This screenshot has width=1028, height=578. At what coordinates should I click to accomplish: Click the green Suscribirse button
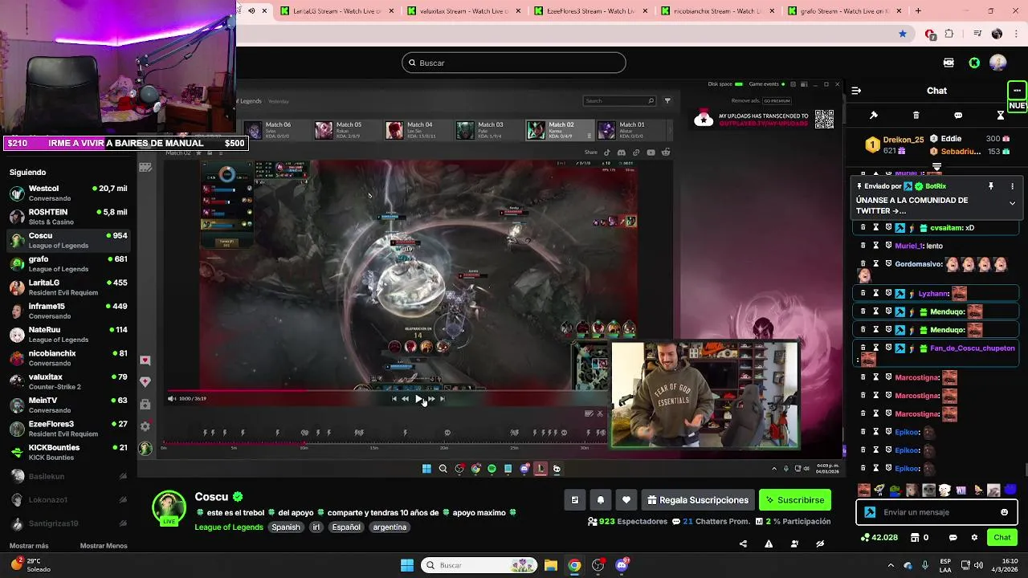click(x=795, y=500)
